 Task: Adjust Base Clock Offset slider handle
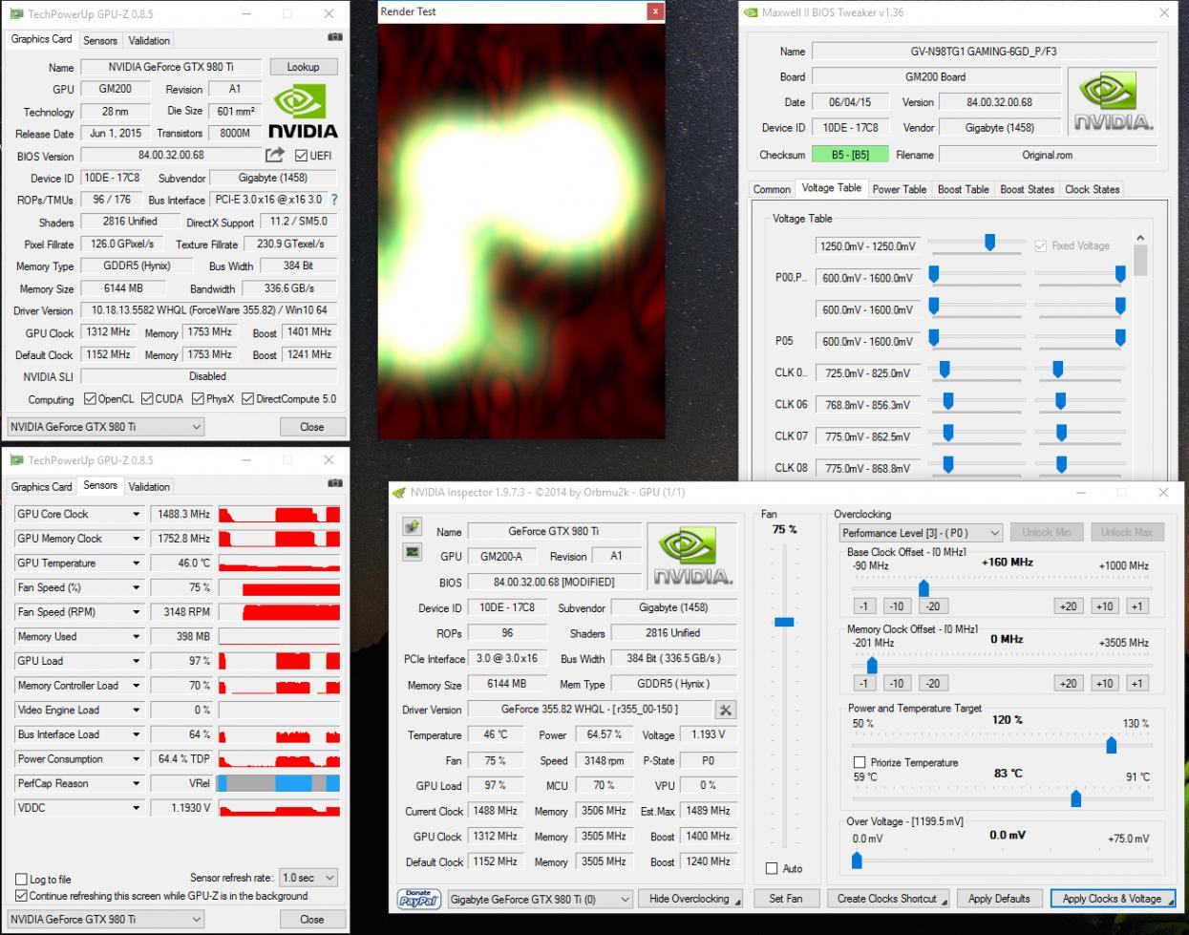[x=924, y=588]
